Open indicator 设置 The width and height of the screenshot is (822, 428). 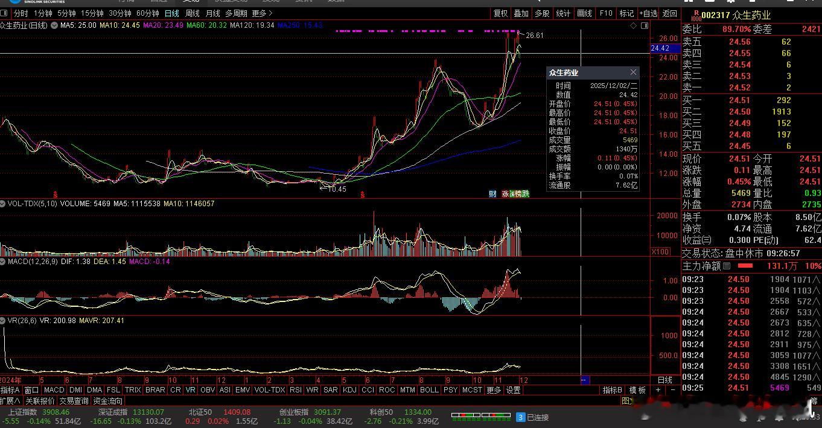pyautogui.click(x=513, y=390)
